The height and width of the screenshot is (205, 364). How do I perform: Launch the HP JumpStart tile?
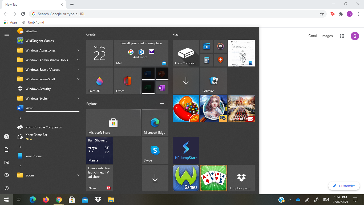pyautogui.click(x=186, y=150)
